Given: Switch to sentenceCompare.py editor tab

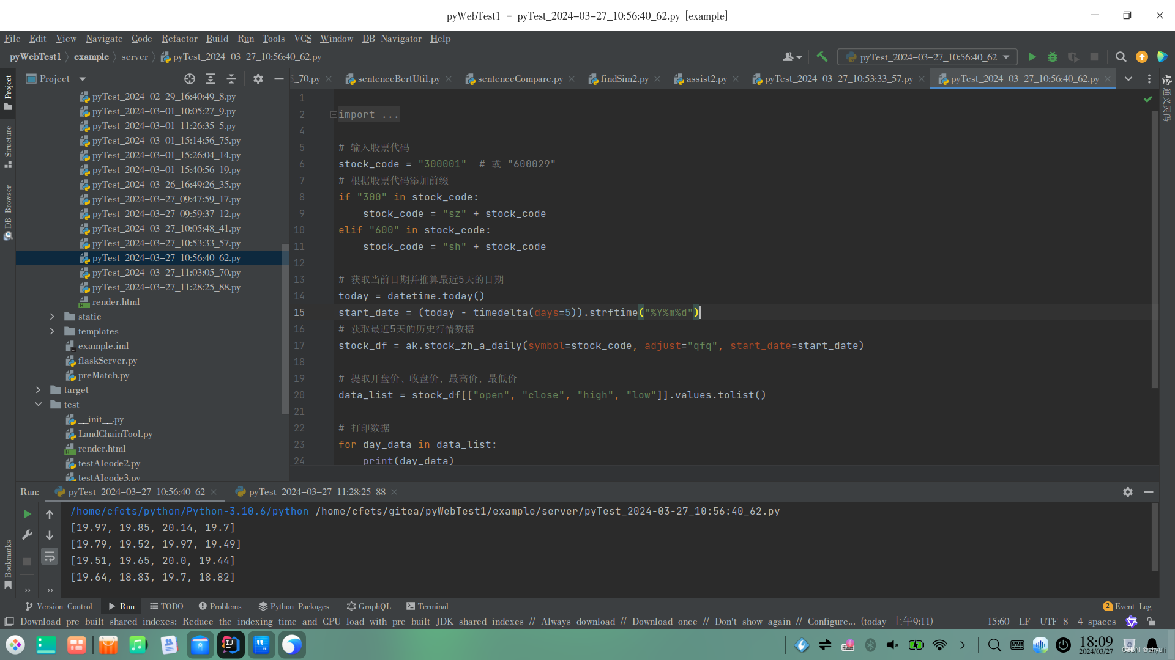Looking at the screenshot, I should click(x=520, y=79).
